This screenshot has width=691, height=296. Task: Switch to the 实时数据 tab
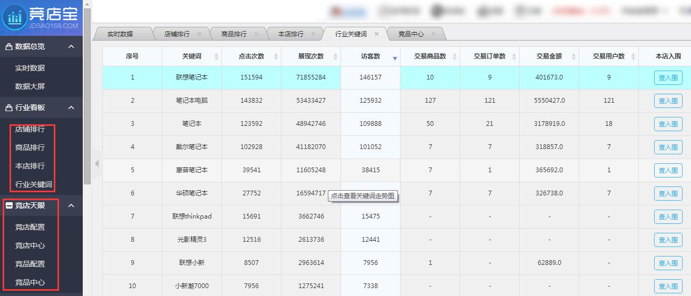[x=120, y=34]
